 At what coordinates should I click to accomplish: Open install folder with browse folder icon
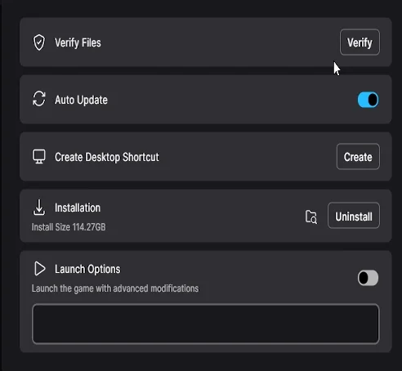pos(311,217)
